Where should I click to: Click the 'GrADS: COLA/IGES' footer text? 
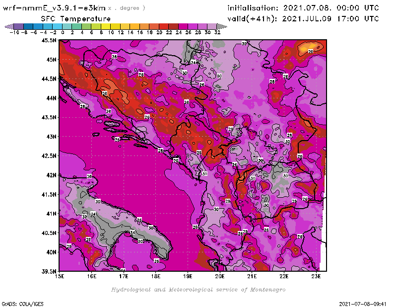pyautogui.click(x=22, y=304)
